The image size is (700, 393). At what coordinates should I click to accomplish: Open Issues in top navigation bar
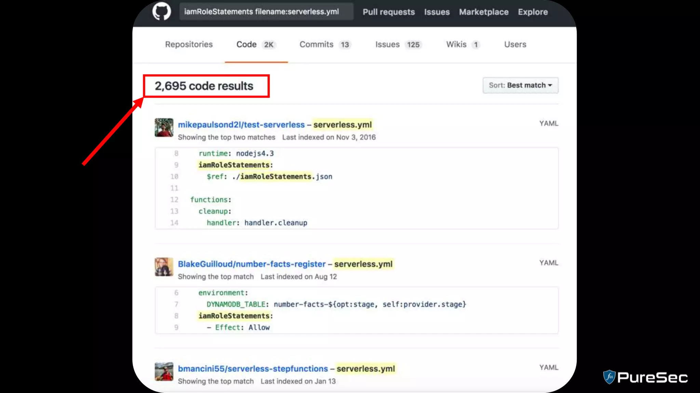click(437, 12)
